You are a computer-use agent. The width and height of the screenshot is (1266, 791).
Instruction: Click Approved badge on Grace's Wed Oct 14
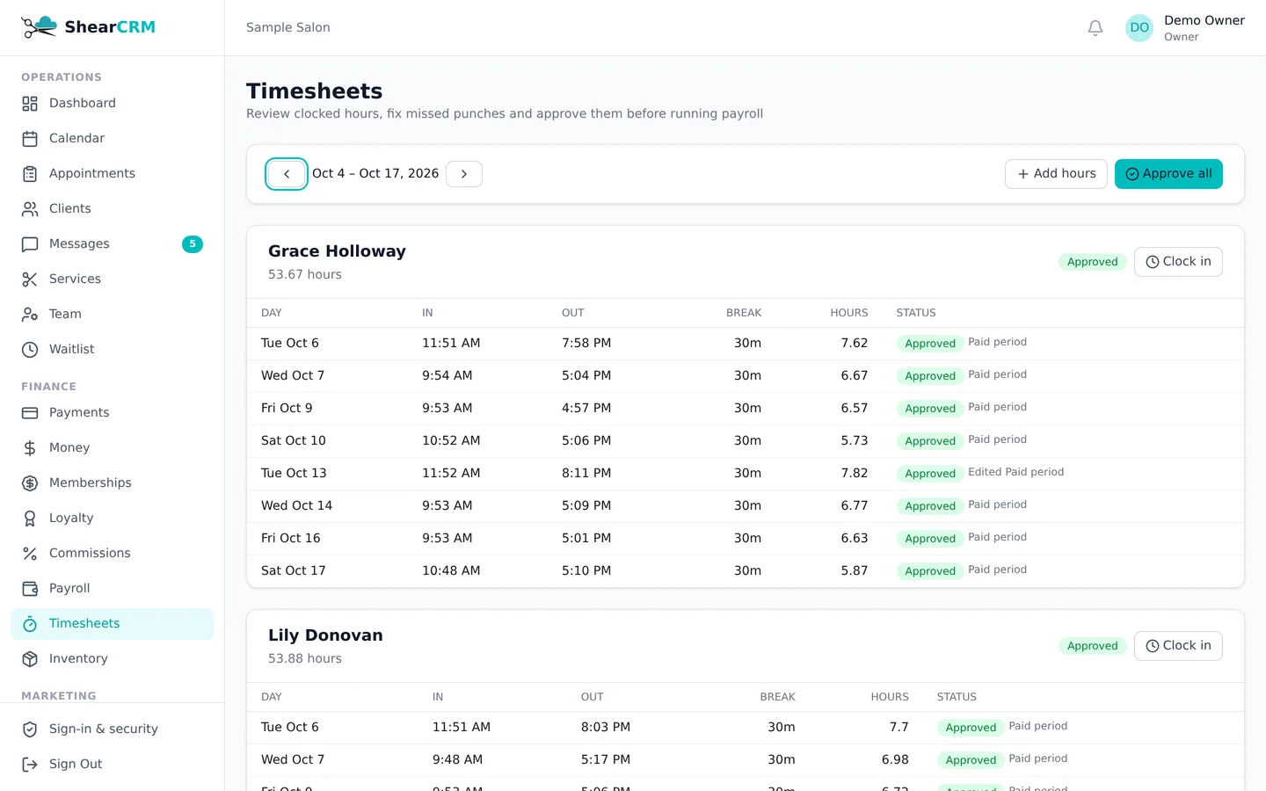(x=930, y=506)
